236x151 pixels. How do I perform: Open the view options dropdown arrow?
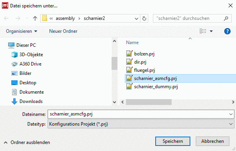(211, 31)
